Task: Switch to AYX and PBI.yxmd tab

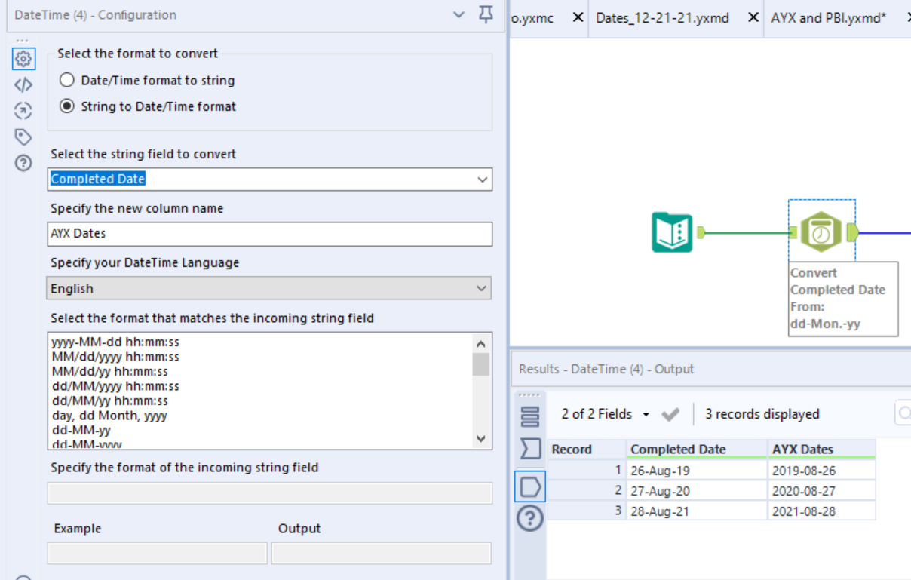Action: (x=830, y=18)
